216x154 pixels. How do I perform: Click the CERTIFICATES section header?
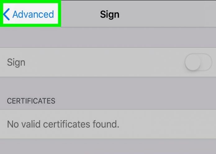(31, 101)
